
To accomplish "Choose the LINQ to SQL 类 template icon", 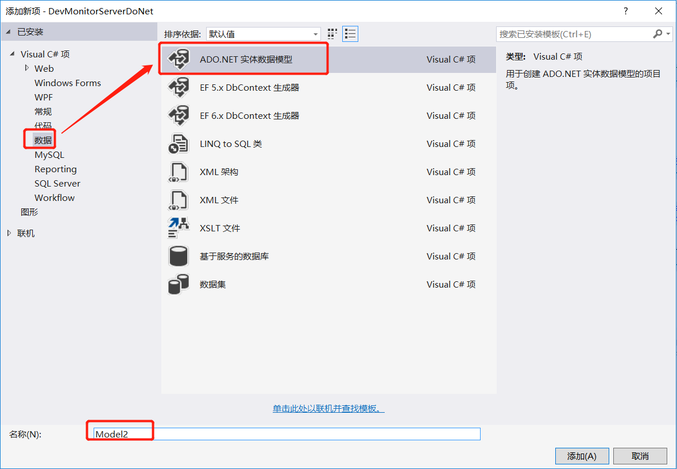I will point(178,144).
